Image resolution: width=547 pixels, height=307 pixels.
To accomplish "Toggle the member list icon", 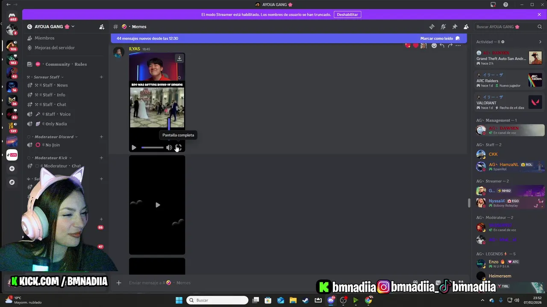I will coord(466,26).
